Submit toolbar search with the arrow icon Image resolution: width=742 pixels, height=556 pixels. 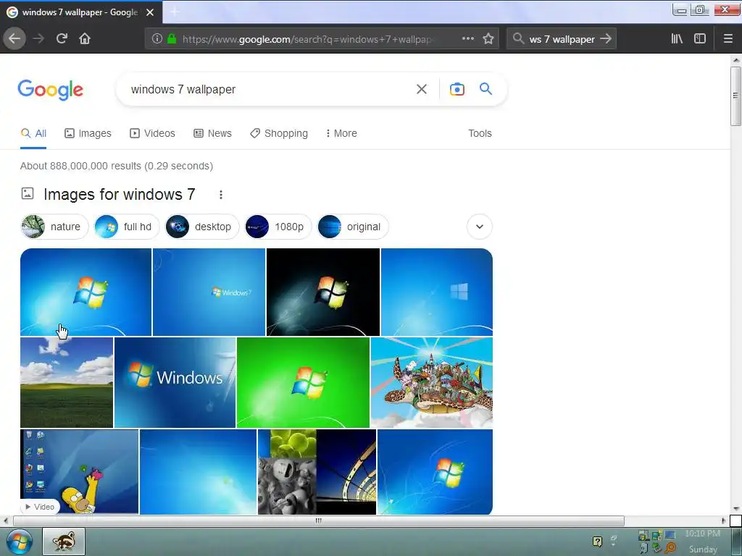pyautogui.click(x=606, y=38)
